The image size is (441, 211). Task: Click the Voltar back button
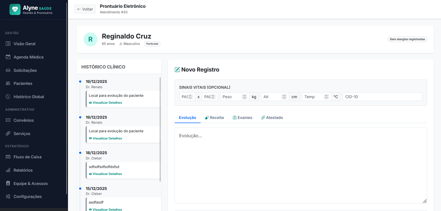[85, 9]
